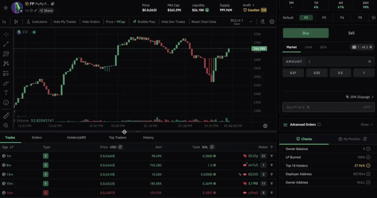Open the Bubble Map
This screenshot has width=377, height=198.
[144, 22]
